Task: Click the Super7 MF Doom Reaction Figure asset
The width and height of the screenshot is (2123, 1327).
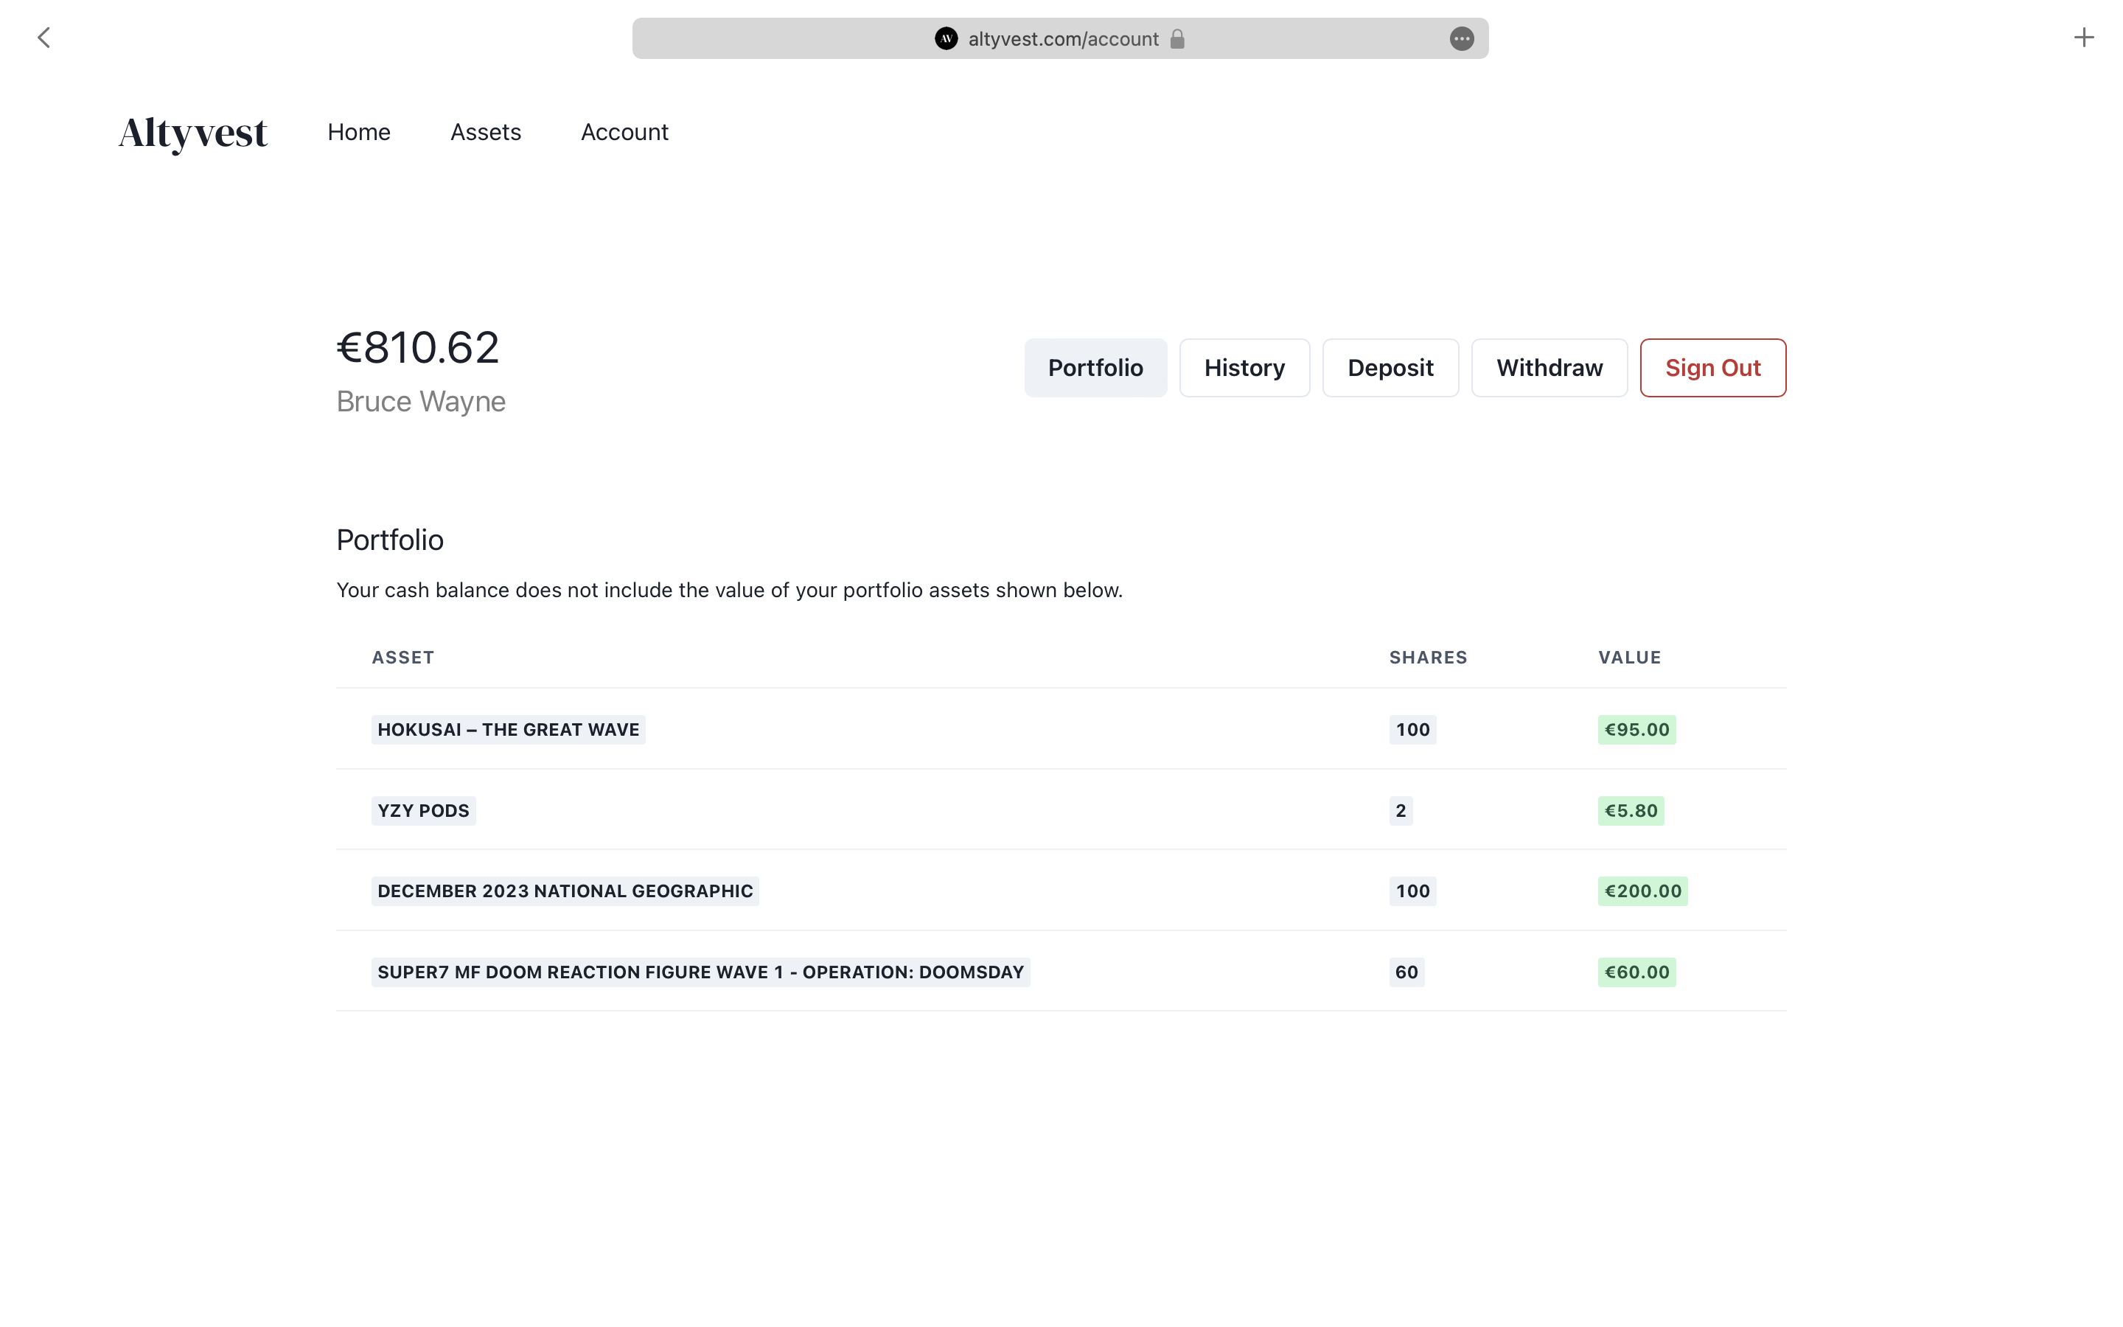Action: pos(700,972)
